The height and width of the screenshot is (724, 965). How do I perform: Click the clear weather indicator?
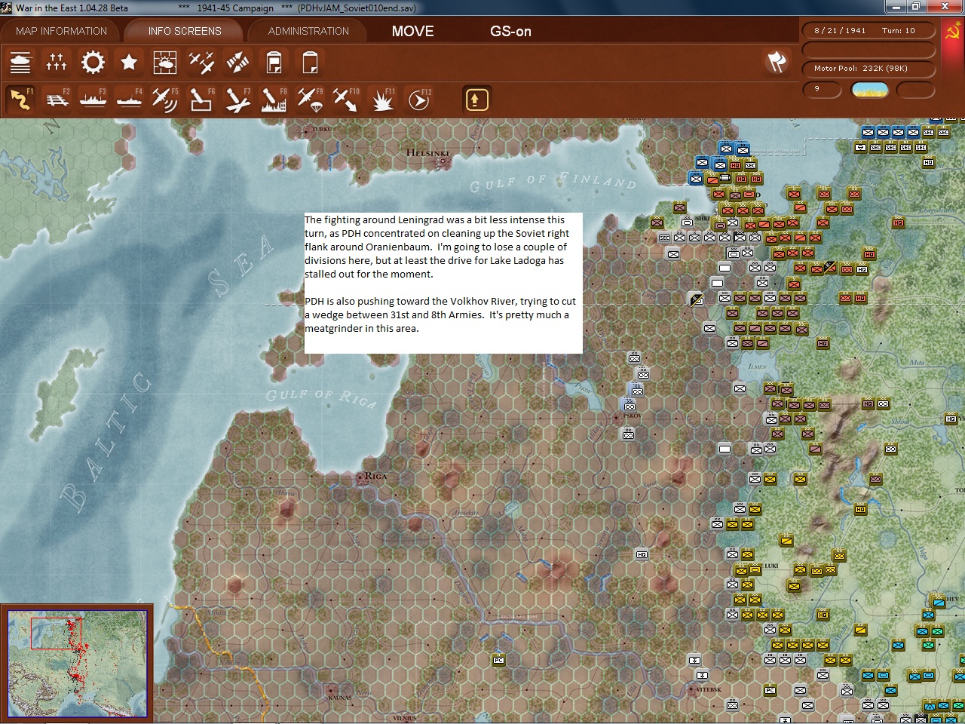click(869, 90)
